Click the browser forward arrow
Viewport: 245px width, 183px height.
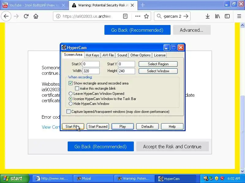click(16, 16)
